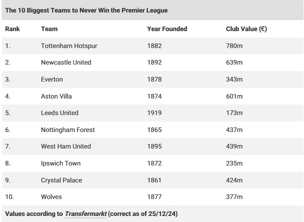Click the Rank column header
The width and height of the screenshot is (304, 222).
click(x=12, y=29)
